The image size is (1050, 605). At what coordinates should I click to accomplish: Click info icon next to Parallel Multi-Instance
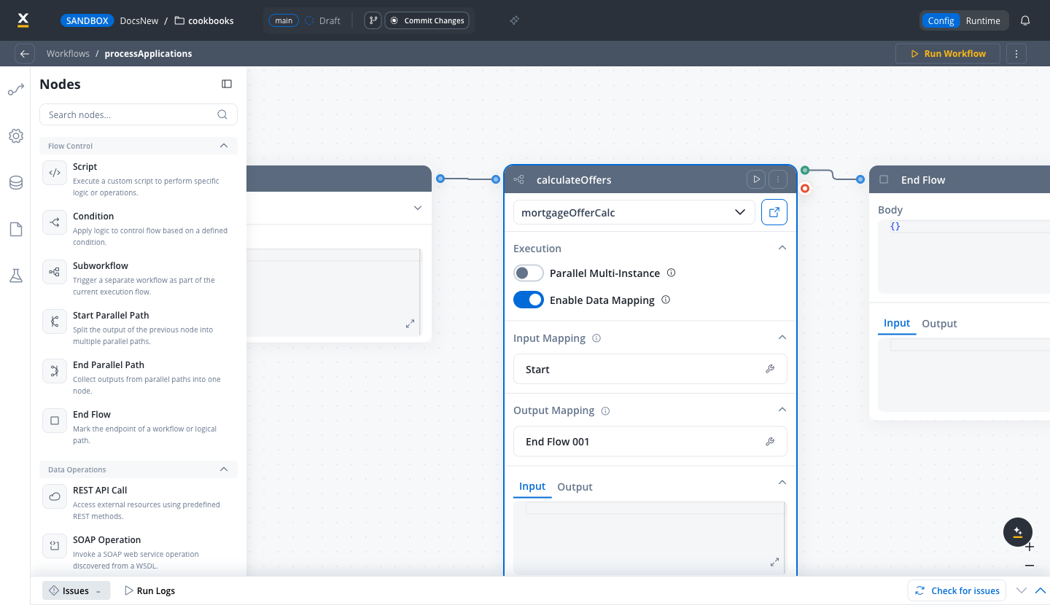tap(672, 273)
